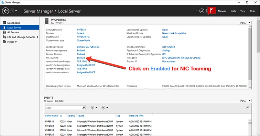
Task: Open the notifications flag icon
Action: tap(212, 11)
